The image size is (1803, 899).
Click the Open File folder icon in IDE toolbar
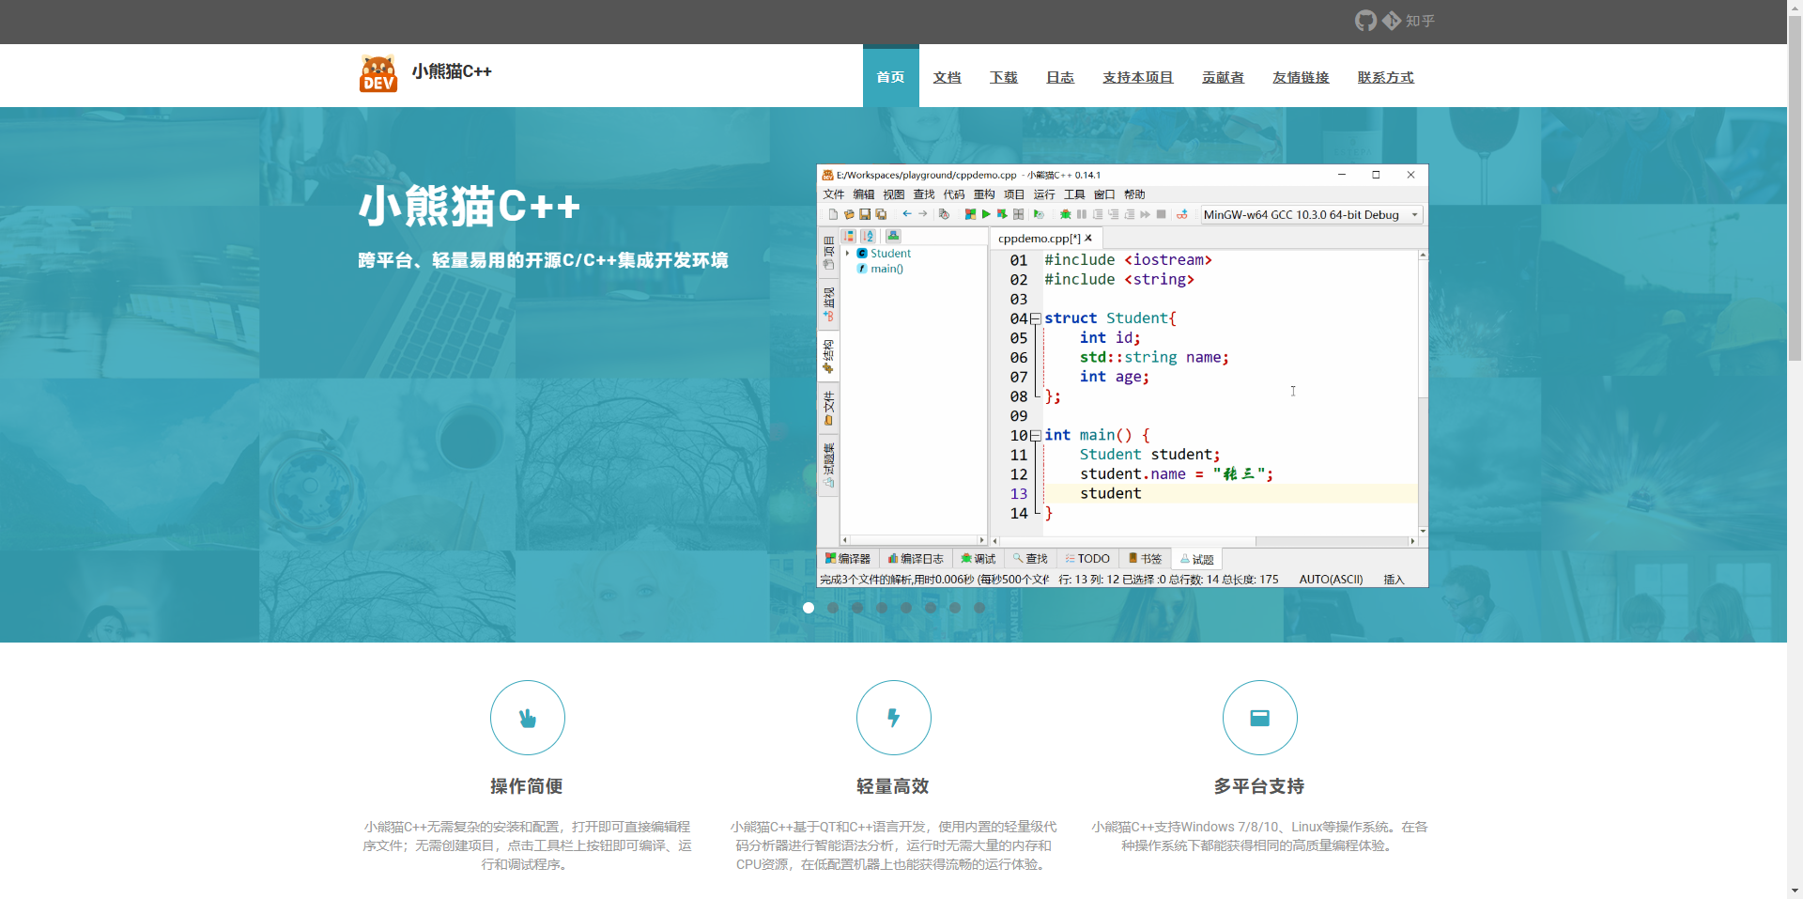pyautogui.click(x=849, y=214)
